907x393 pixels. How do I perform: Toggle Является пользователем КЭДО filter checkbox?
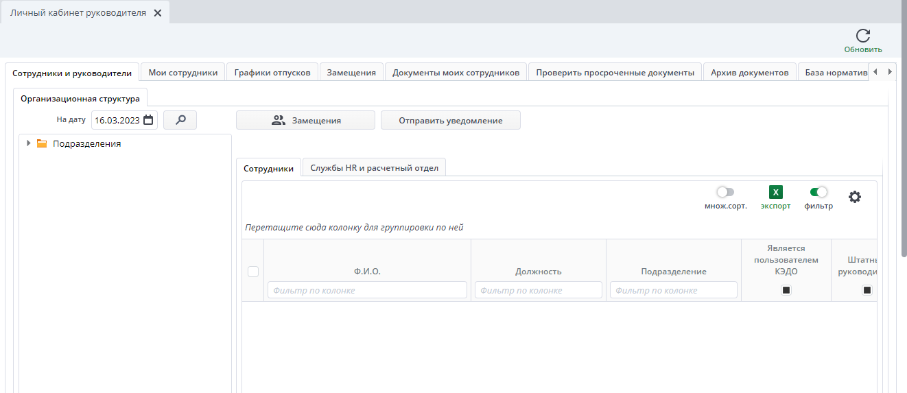click(786, 290)
